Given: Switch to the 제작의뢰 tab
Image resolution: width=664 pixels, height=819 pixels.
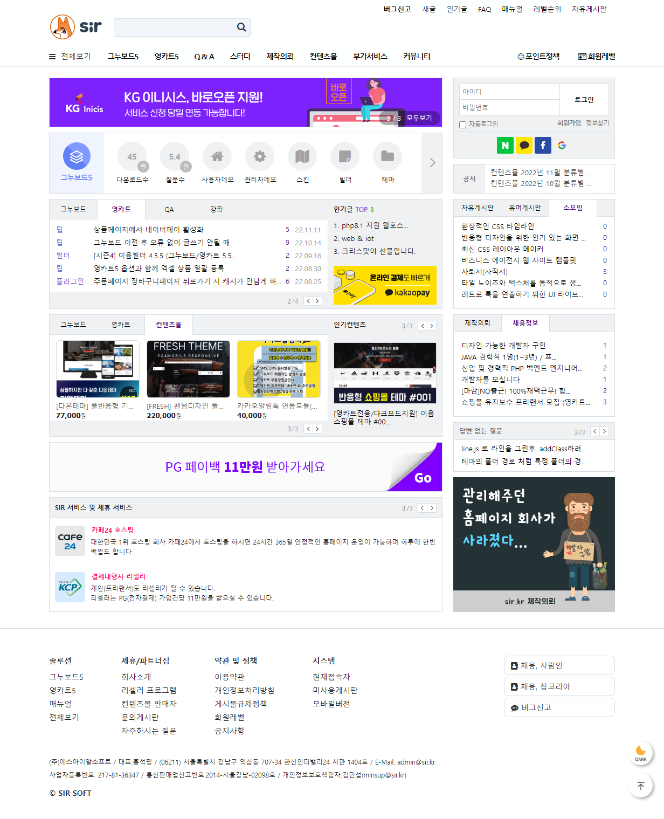Looking at the screenshot, I should 478,323.
